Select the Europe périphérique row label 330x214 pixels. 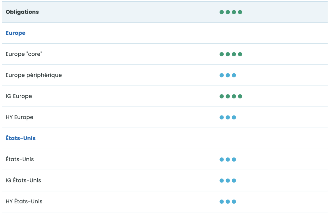click(x=34, y=75)
